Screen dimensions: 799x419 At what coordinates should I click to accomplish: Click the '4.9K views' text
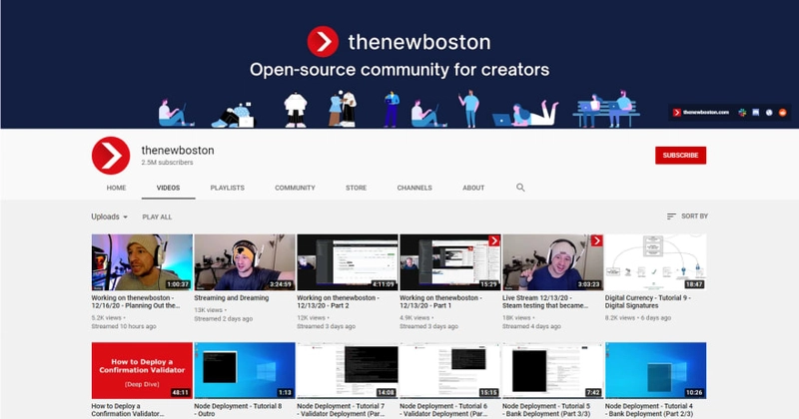click(415, 317)
